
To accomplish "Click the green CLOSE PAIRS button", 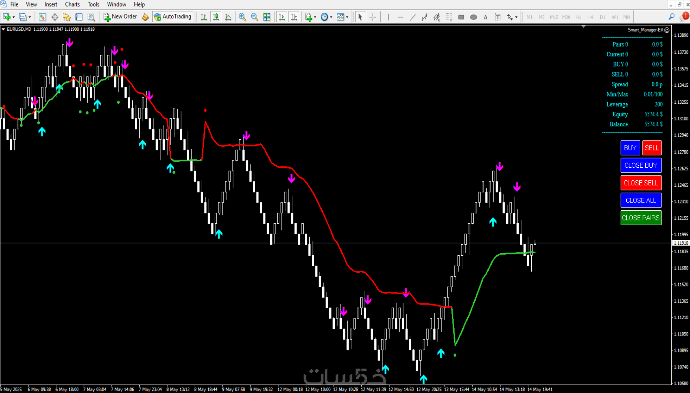I will [x=641, y=218].
